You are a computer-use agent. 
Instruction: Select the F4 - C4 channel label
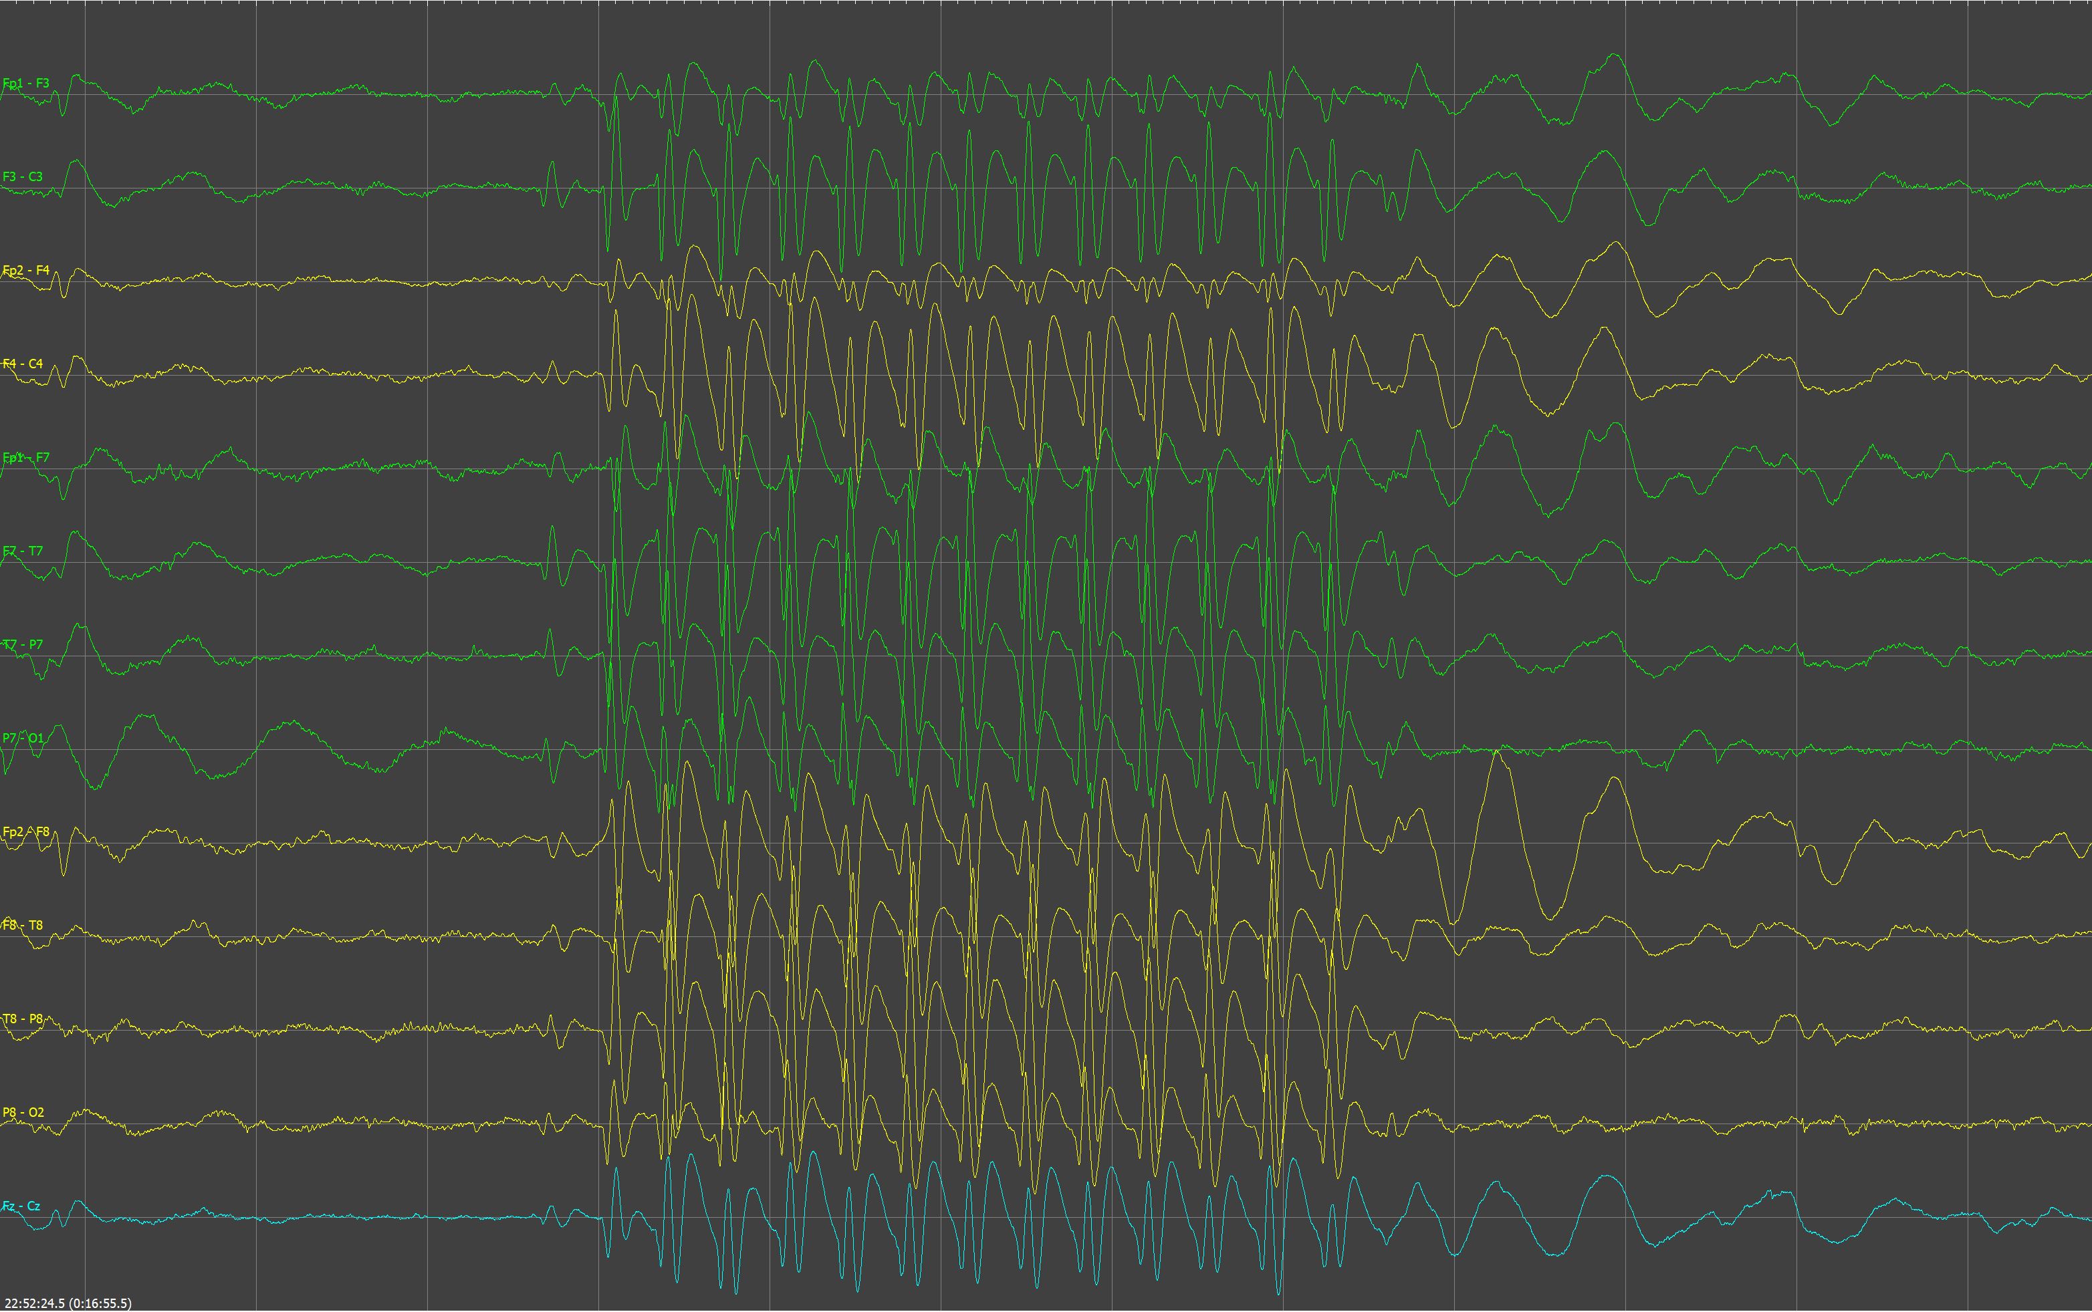point(23,364)
